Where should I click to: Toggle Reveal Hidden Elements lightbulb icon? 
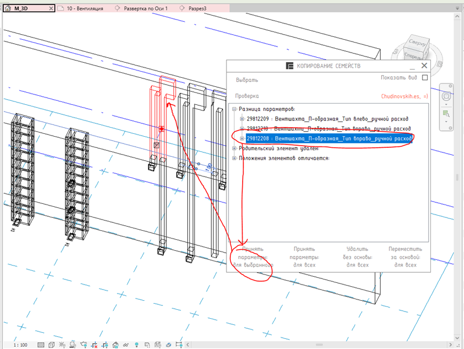(x=136, y=345)
